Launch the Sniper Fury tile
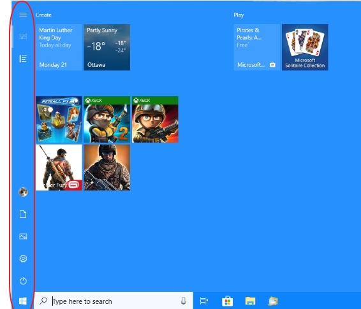The height and width of the screenshot is (309, 361). point(59,168)
